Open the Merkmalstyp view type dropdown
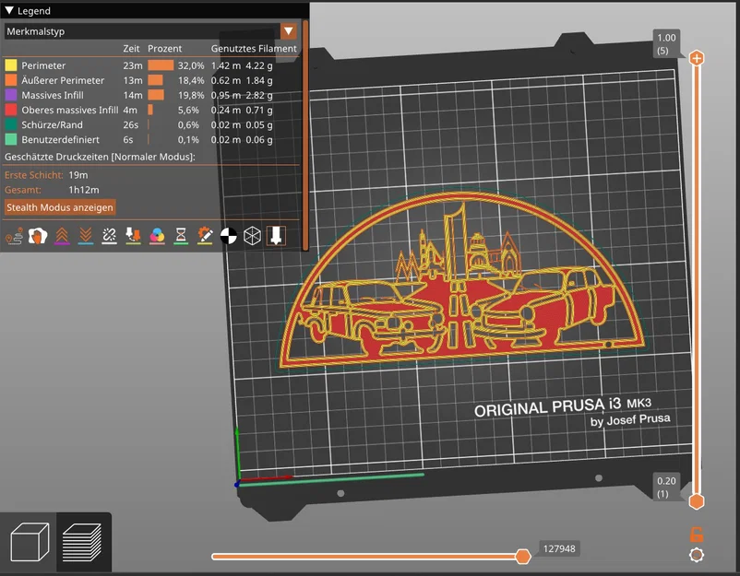 click(x=288, y=31)
